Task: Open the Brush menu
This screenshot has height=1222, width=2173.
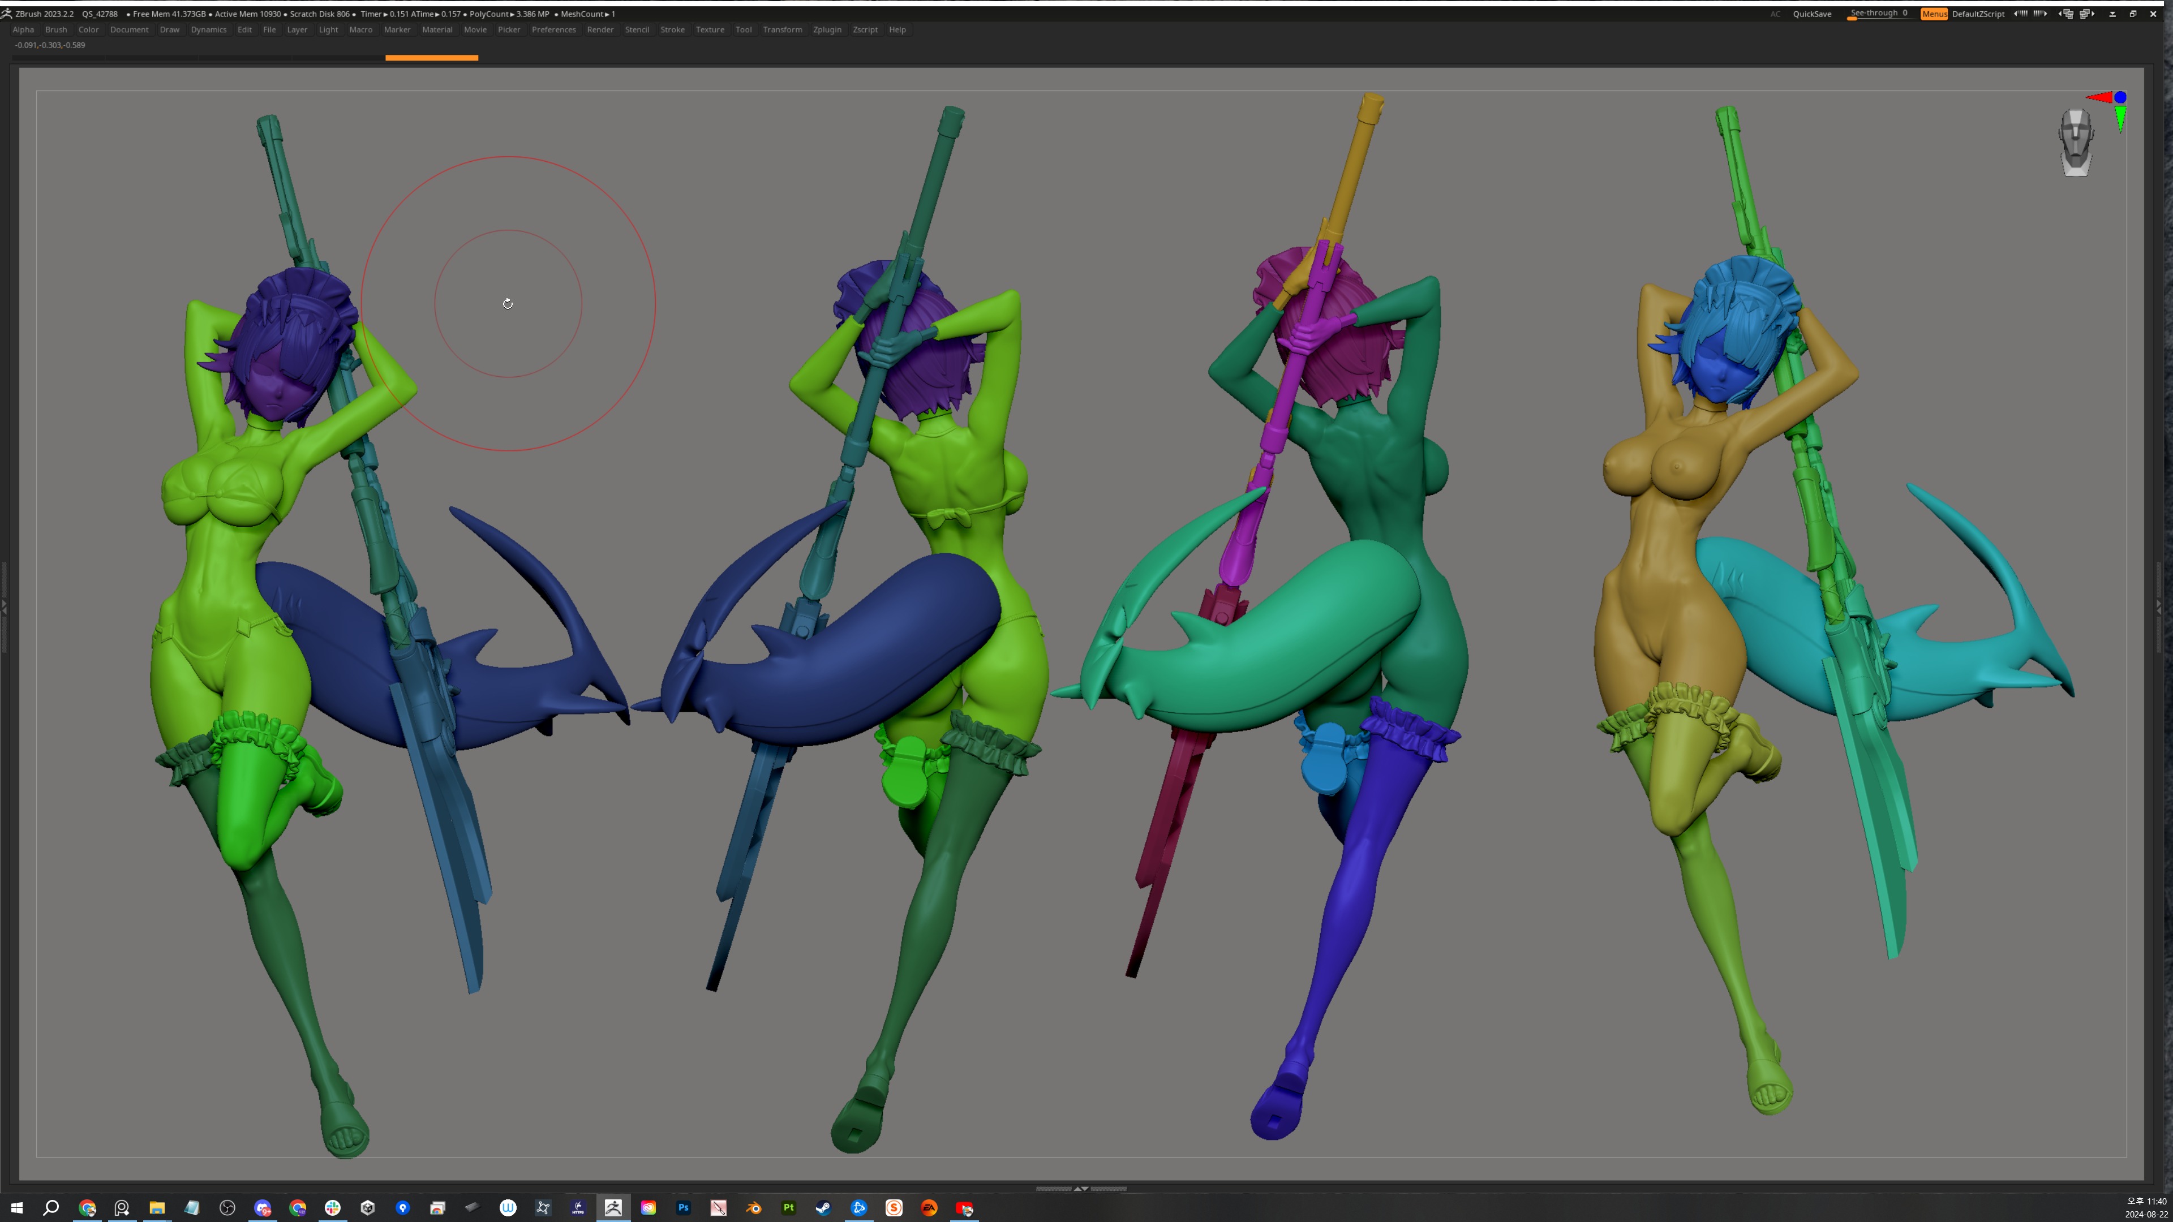Action: tap(55, 29)
